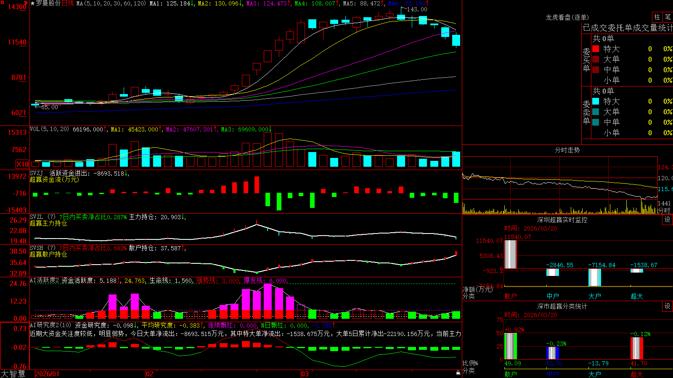Click the 65.00 low price label

coord(50,107)
